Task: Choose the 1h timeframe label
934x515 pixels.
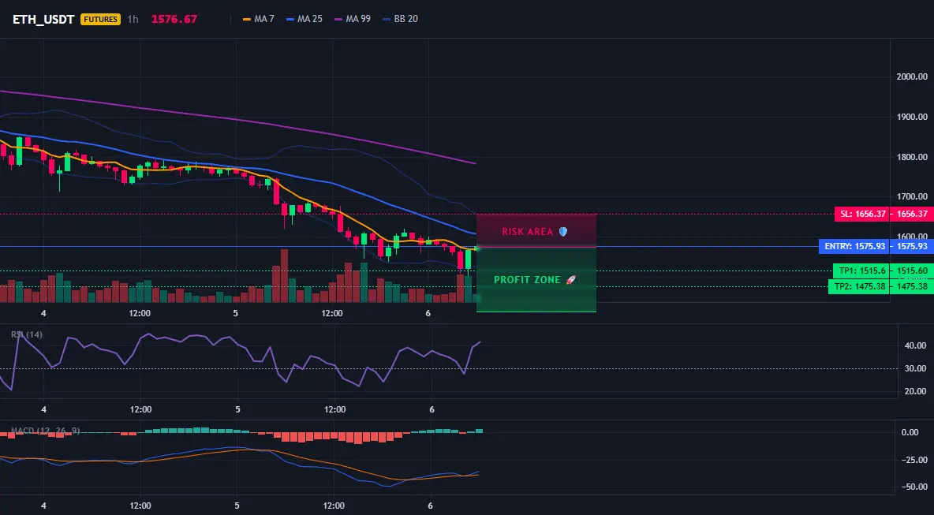Action: tap(133, 19)
